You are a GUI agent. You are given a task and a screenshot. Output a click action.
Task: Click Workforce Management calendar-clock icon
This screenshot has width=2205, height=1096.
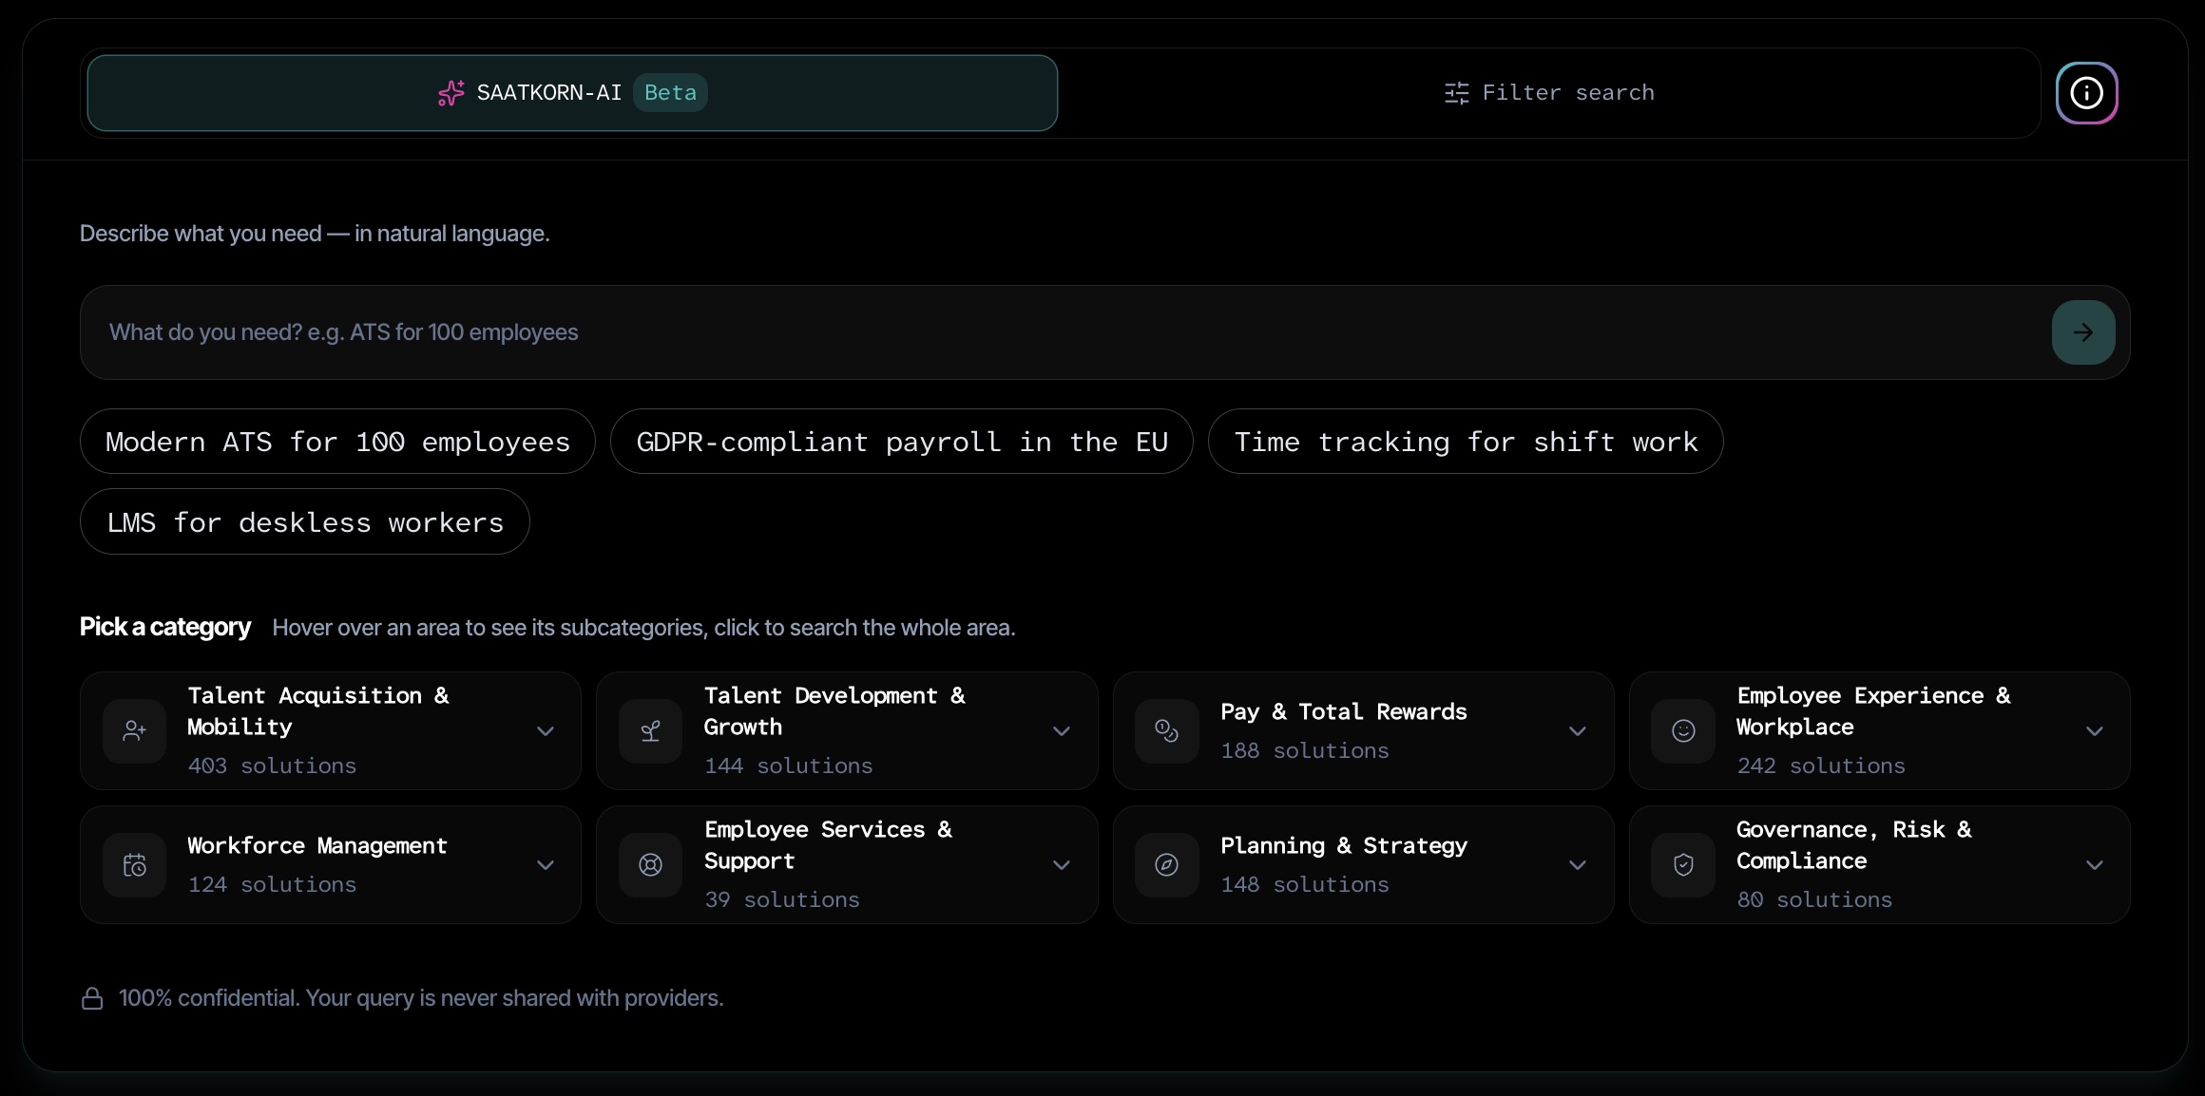[x=134, y=865]
